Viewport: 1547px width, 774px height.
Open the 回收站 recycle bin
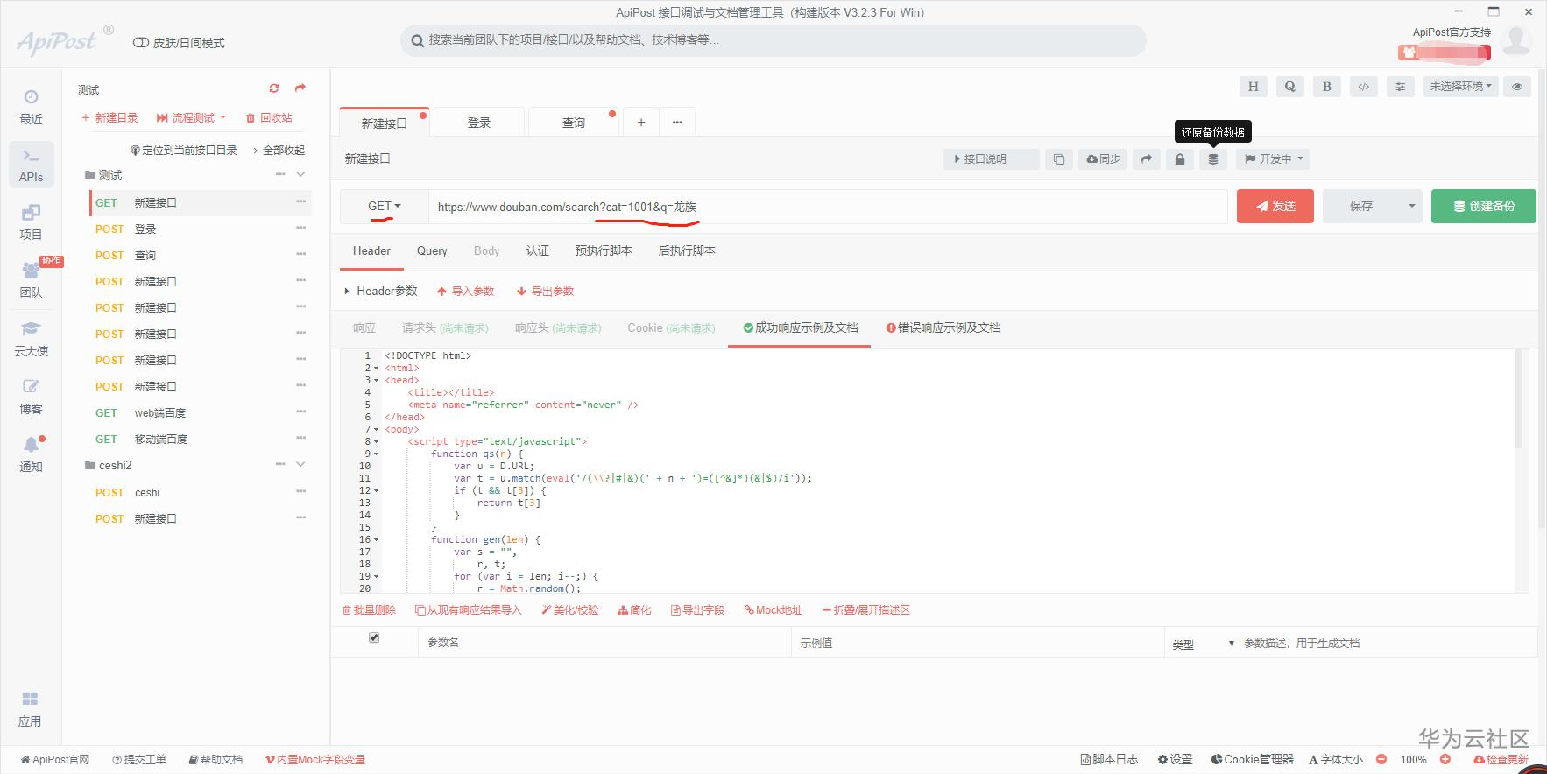click(269, 117)
